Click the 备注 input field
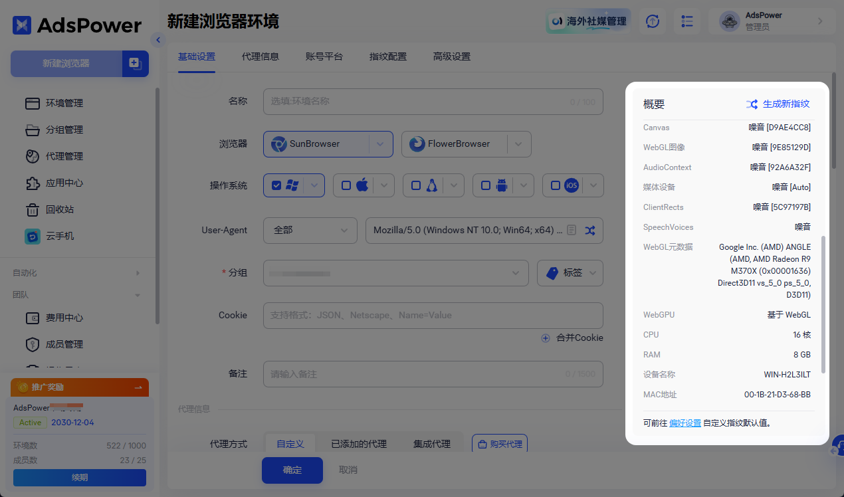844x497 pixels. click(433, 374)
